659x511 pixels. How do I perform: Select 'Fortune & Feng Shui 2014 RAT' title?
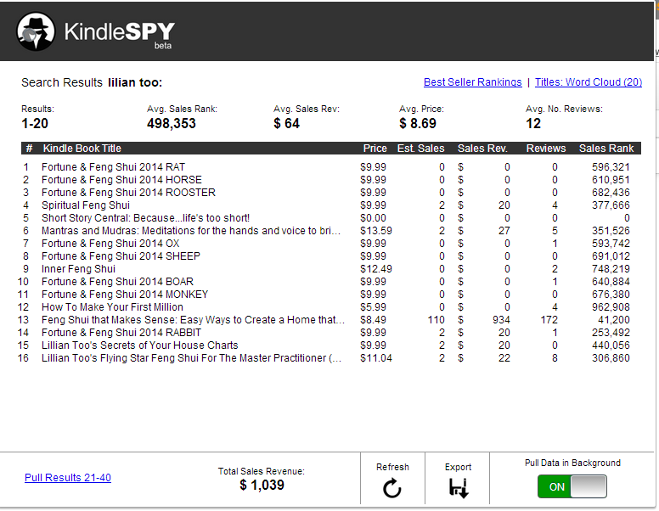tap(113, 167)
